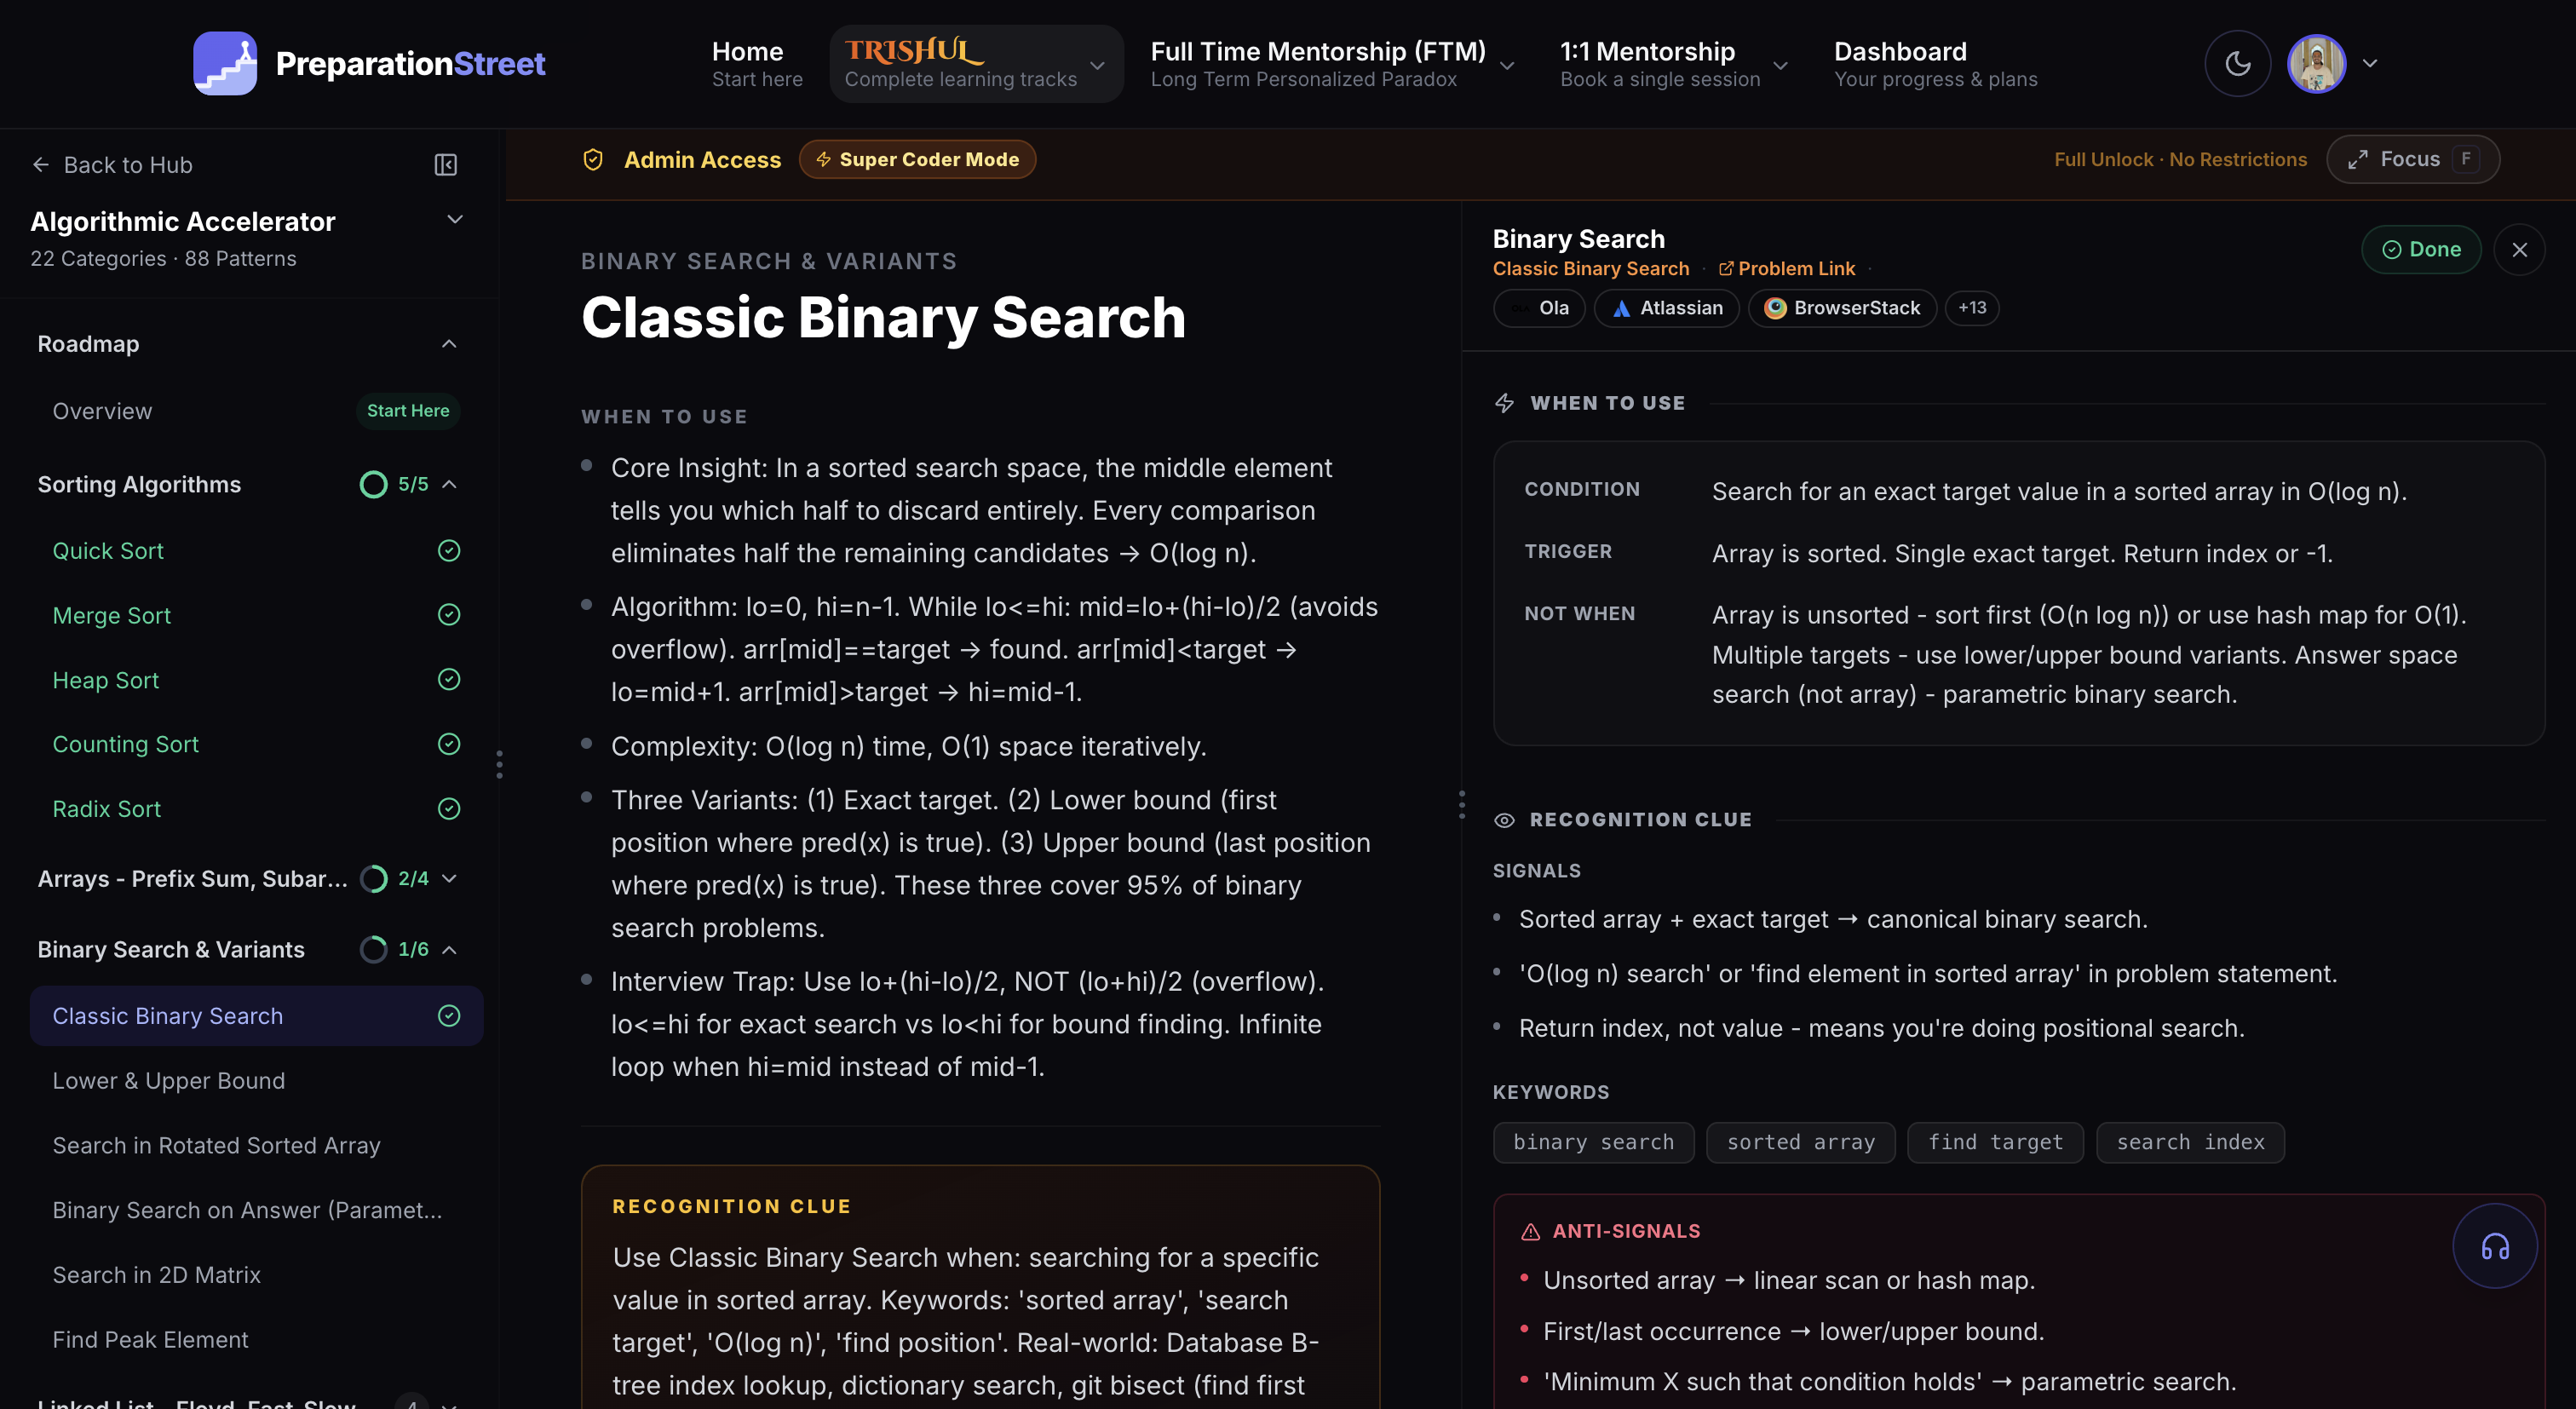Screen dimensions: 2576x1409
Task: Click the Arrays category progress ring
Action: [373, 878]
